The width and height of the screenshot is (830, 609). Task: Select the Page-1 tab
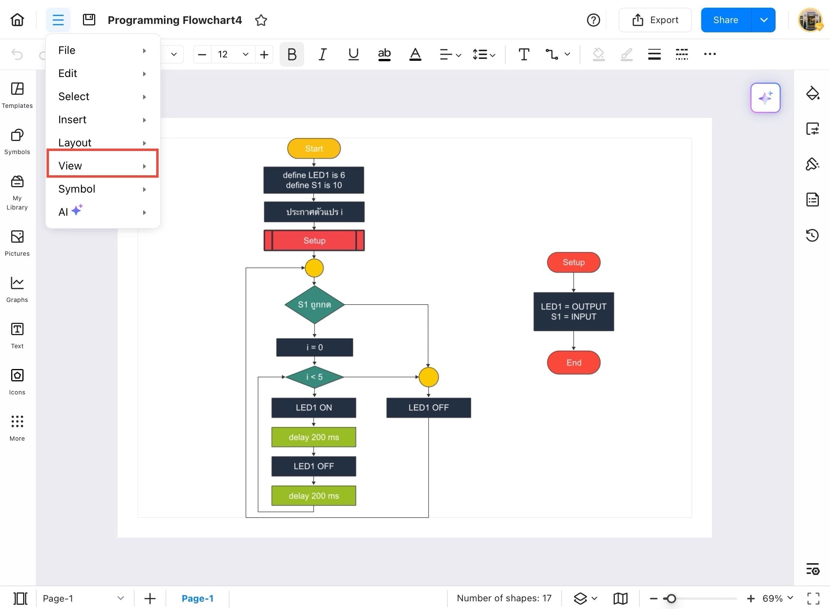(197, 598)
